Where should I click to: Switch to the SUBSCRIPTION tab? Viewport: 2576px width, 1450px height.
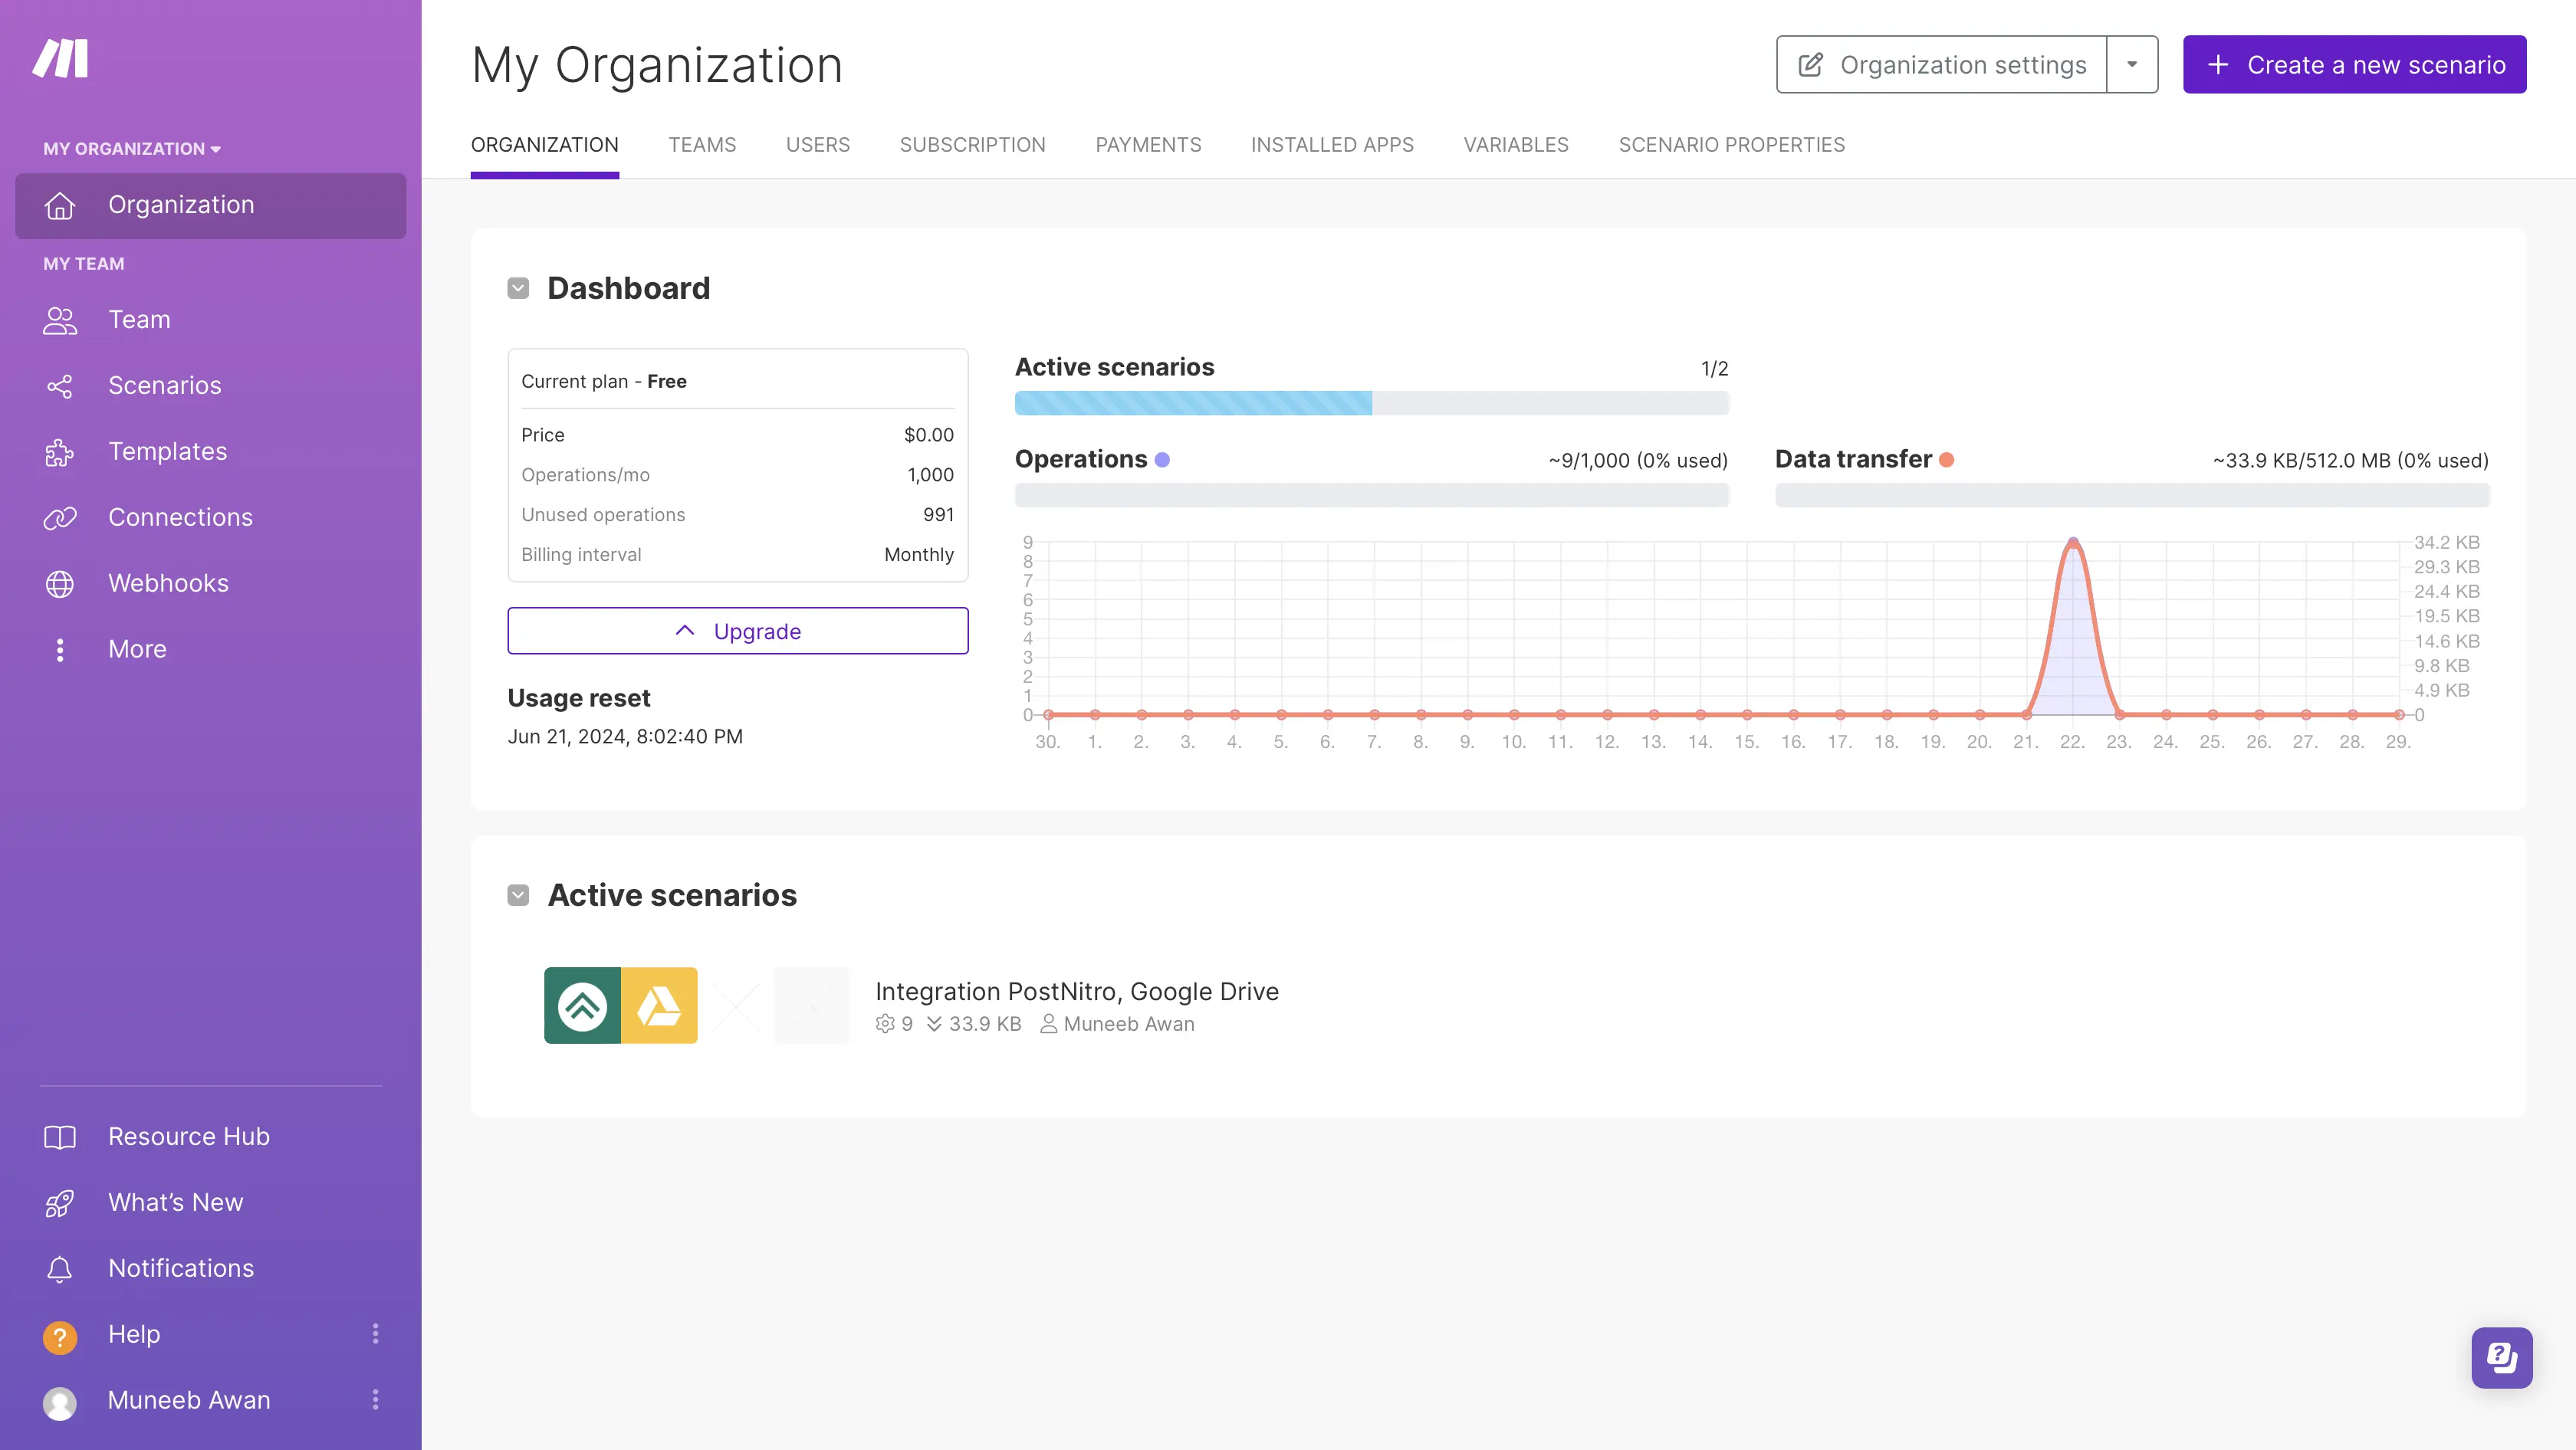point(972,145)
